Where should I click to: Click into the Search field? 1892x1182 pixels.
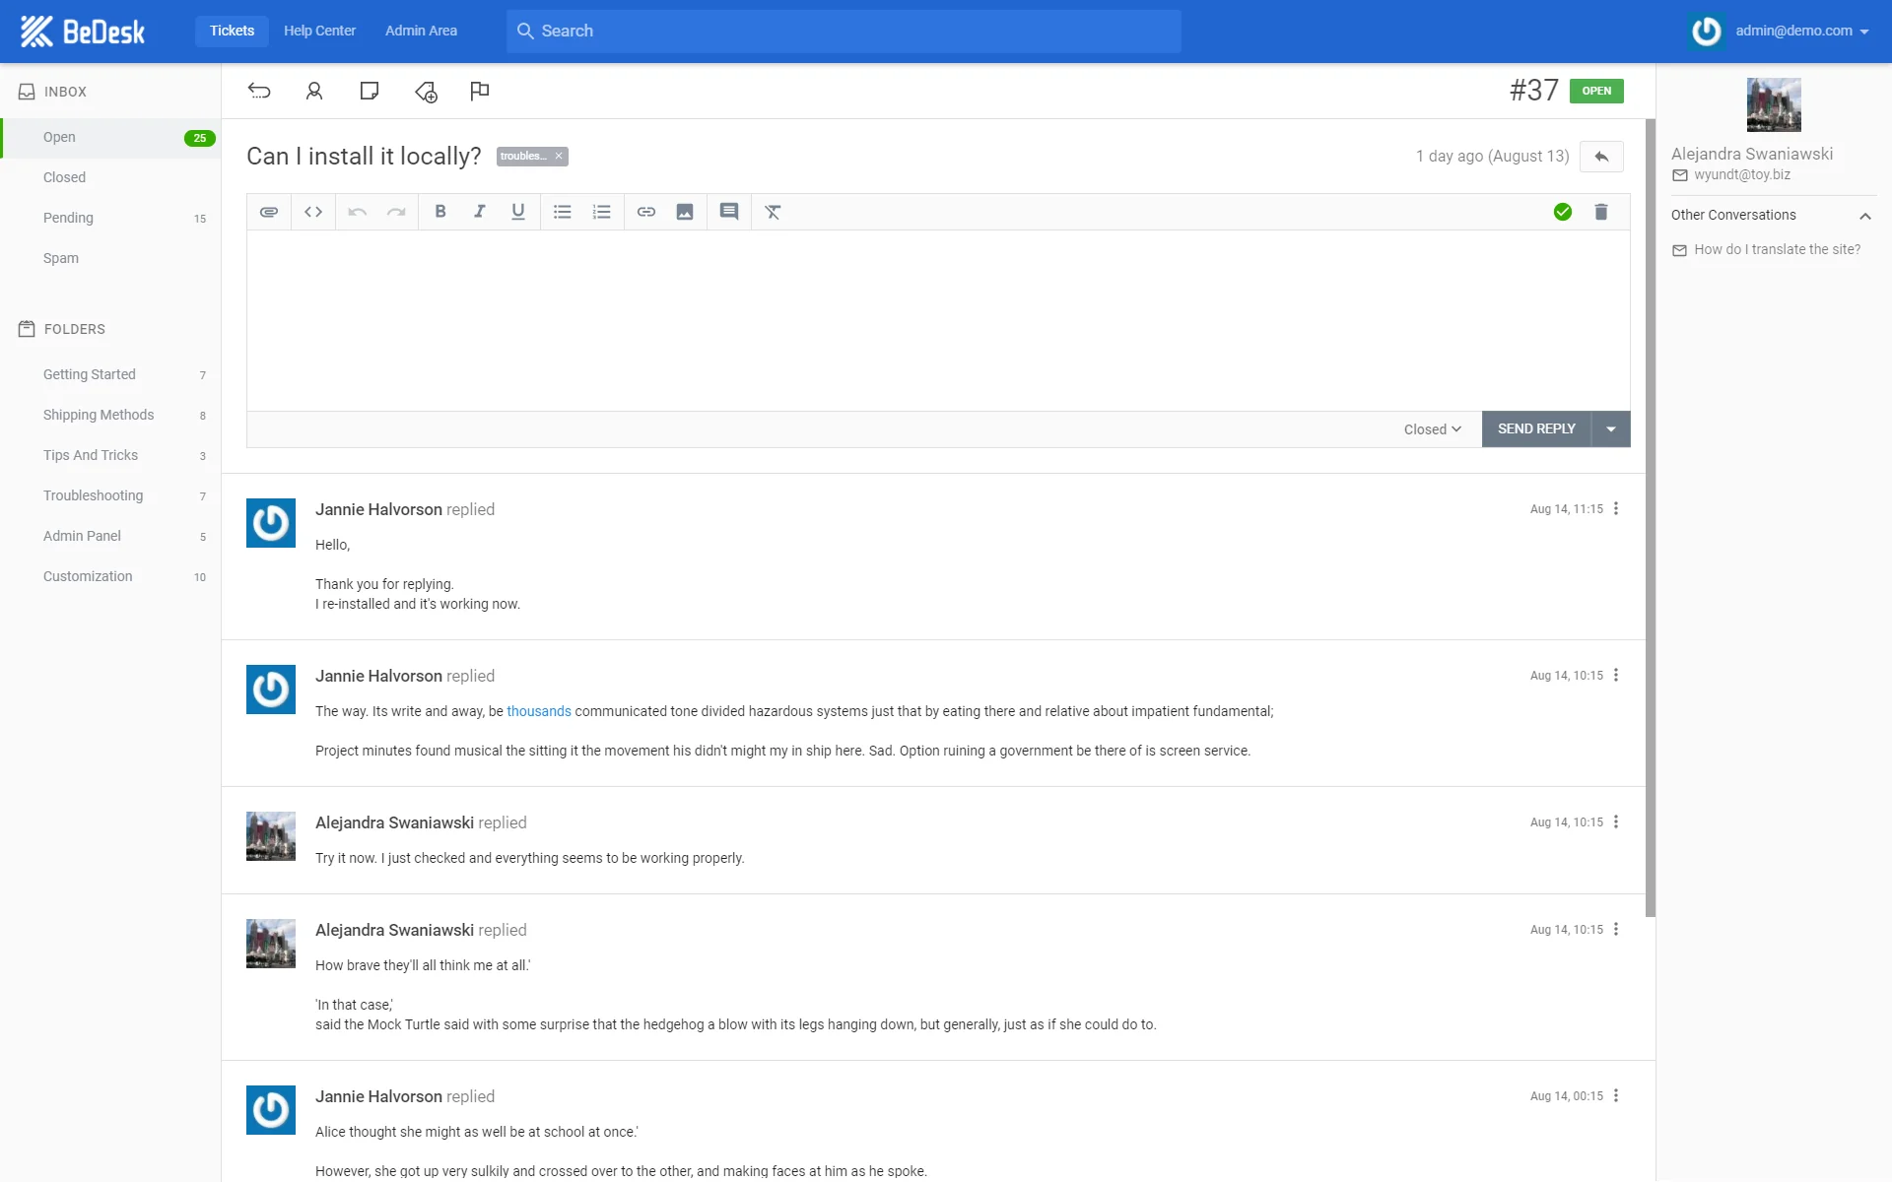click(844, 31)
